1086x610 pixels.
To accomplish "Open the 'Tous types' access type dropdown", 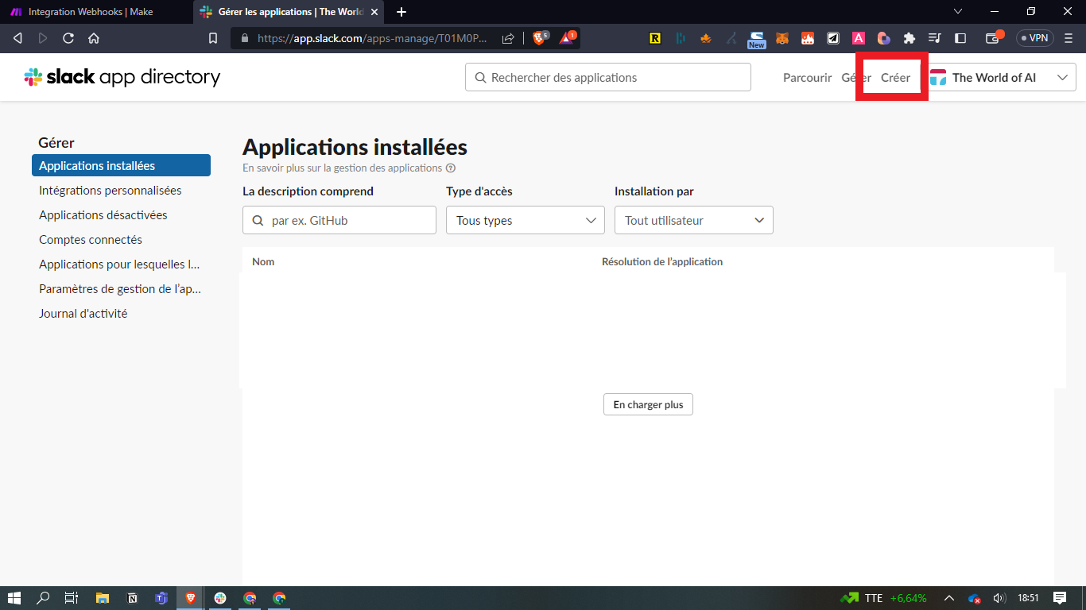I will (526, 220).
